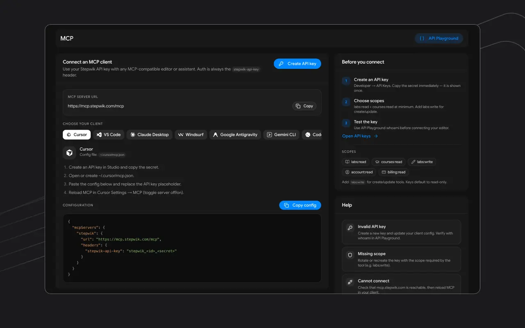Screen dimensions: 525x328
Task: Click the braces icon in API Playground
Action: pos(422,39)
